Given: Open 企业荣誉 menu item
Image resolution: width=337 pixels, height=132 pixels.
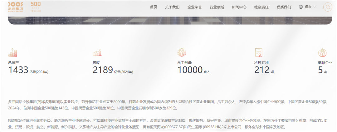Looking at the screenshot, I should tap(195, 7).
